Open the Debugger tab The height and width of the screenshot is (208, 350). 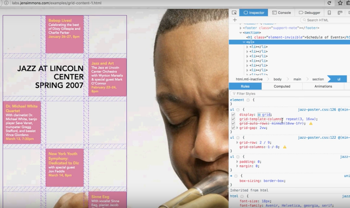pos(309,13)
